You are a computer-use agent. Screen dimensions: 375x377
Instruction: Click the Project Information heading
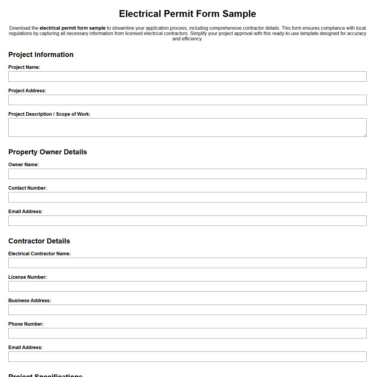click(41, 55)
